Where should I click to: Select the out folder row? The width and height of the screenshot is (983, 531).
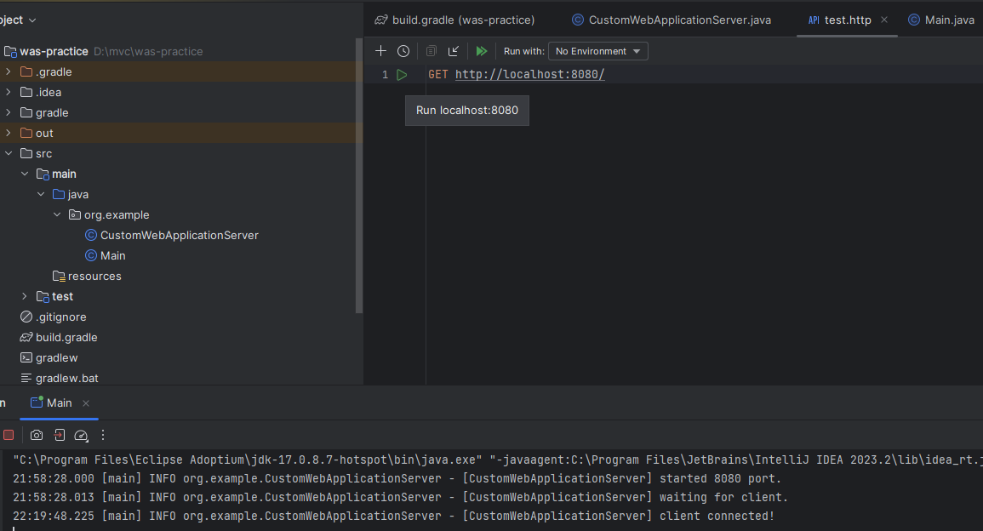pyautogui.click(x=181, y=133)
